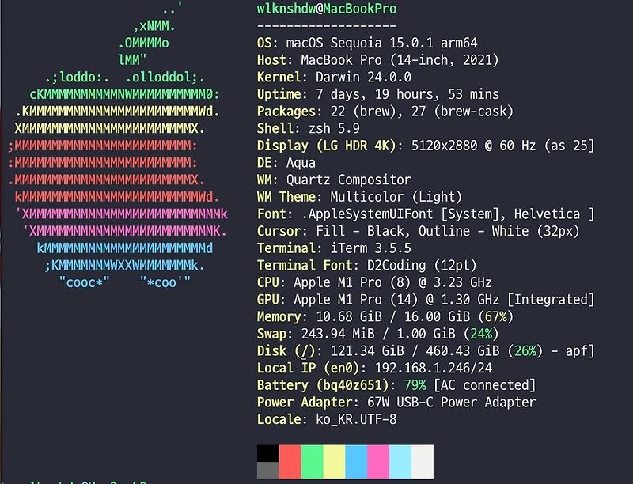Click the 'Aqua' DE value

pyautogui.click(x=301, y=163)
